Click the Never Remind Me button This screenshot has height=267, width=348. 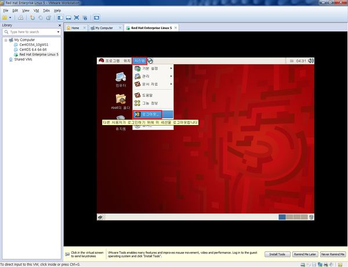click(333, 254)
